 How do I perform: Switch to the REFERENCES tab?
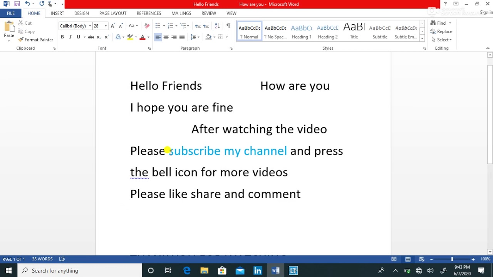click(149, 13)
